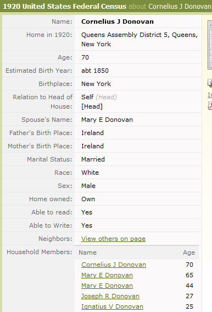Click the Name column header in household table
Viewport: 212px width, 312px height.
coord(87,252)
